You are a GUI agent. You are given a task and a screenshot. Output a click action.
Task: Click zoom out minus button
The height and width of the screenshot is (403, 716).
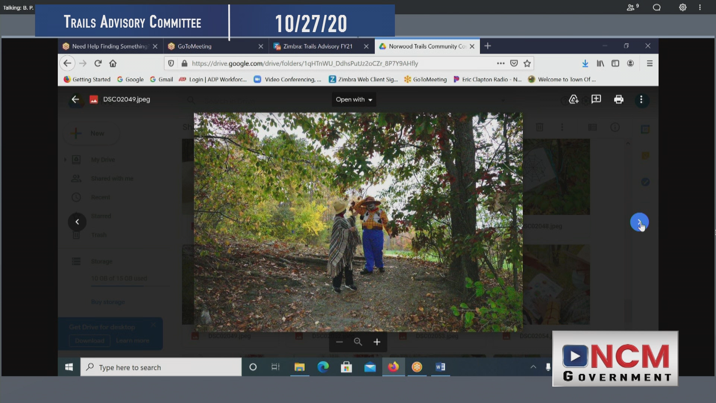(x=339, y=342)
